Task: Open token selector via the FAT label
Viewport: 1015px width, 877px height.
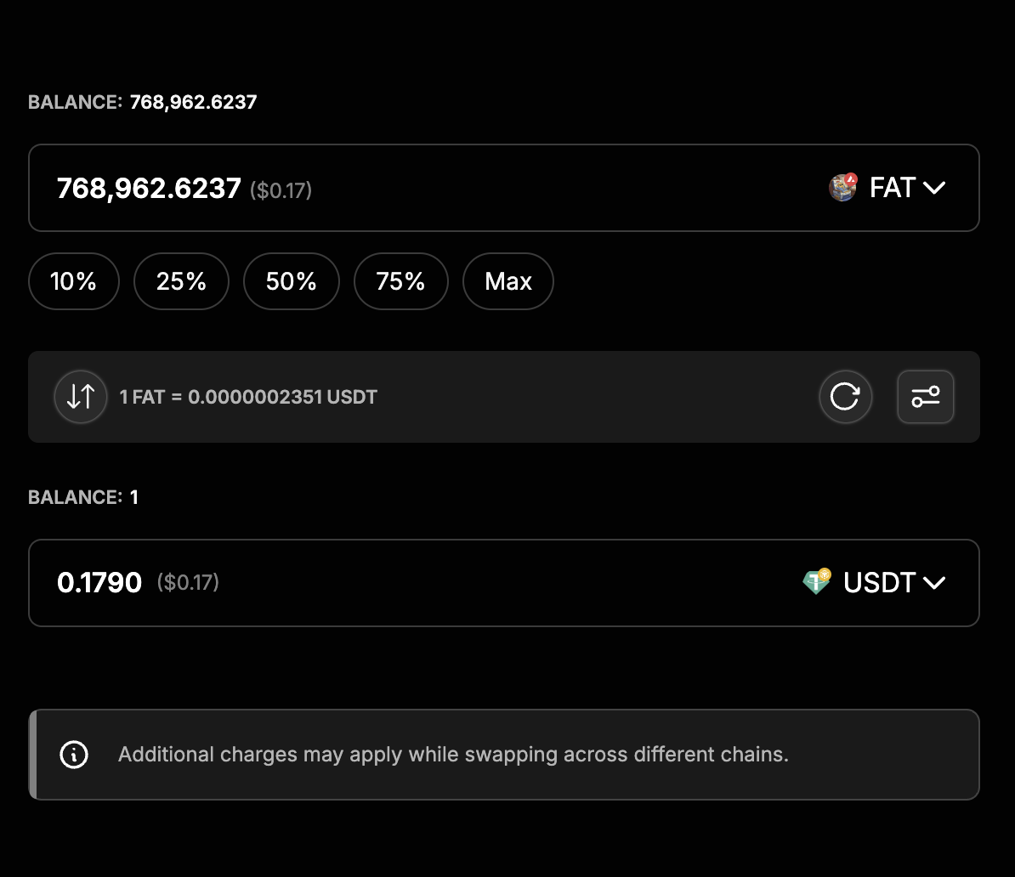Action: (892, 188)
